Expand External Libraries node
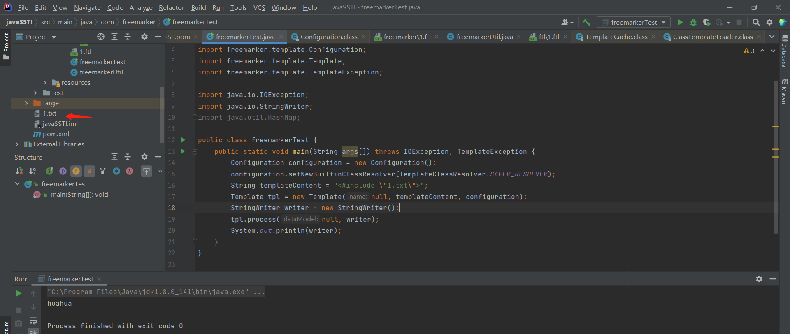The height and width of the screenshot is (334, 790). [x=17, y=144]
